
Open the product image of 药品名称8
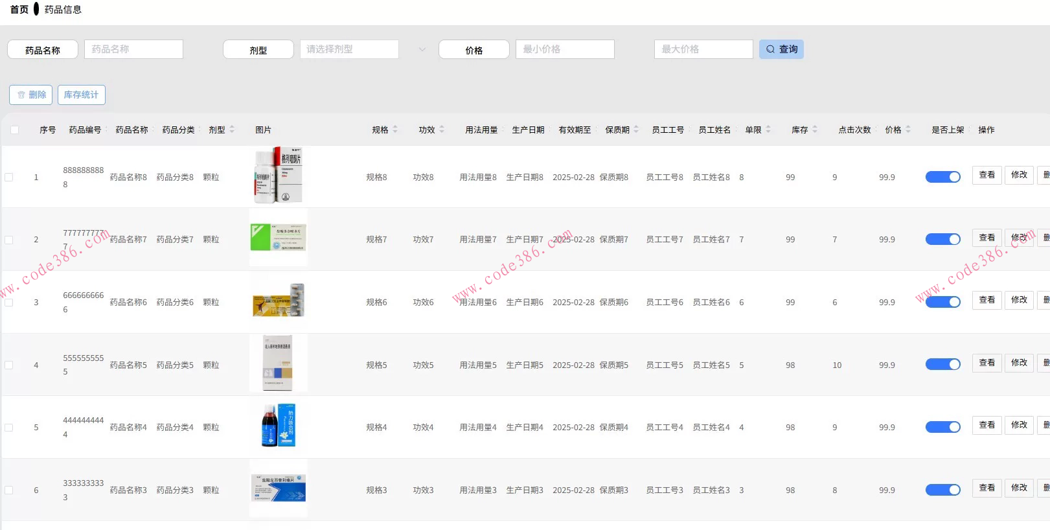[x=279, y=175]
